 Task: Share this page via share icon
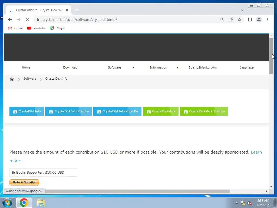[x=231, y=19]
